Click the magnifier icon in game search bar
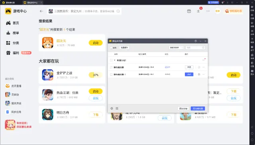 (x=118, y=11)
